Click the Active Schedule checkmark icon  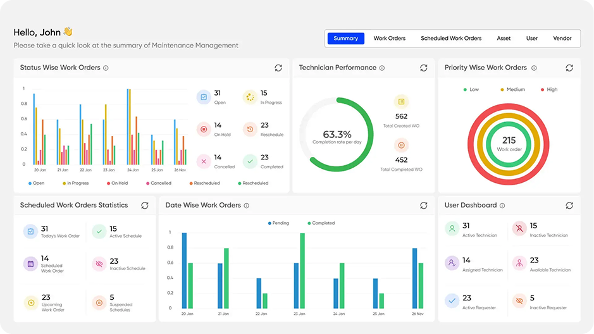point(99,232)
